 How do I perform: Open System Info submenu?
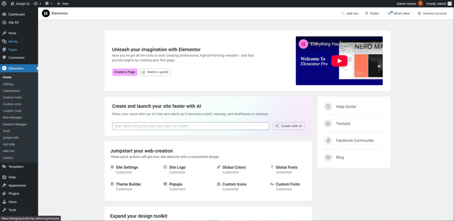(x=11, y=138)
